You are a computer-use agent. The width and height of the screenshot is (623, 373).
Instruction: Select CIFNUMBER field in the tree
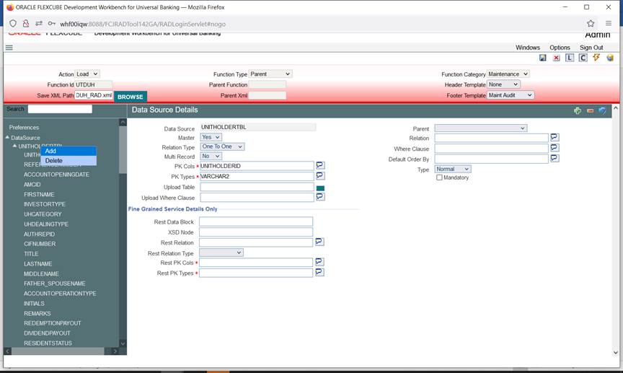click(x=40, y=244)
